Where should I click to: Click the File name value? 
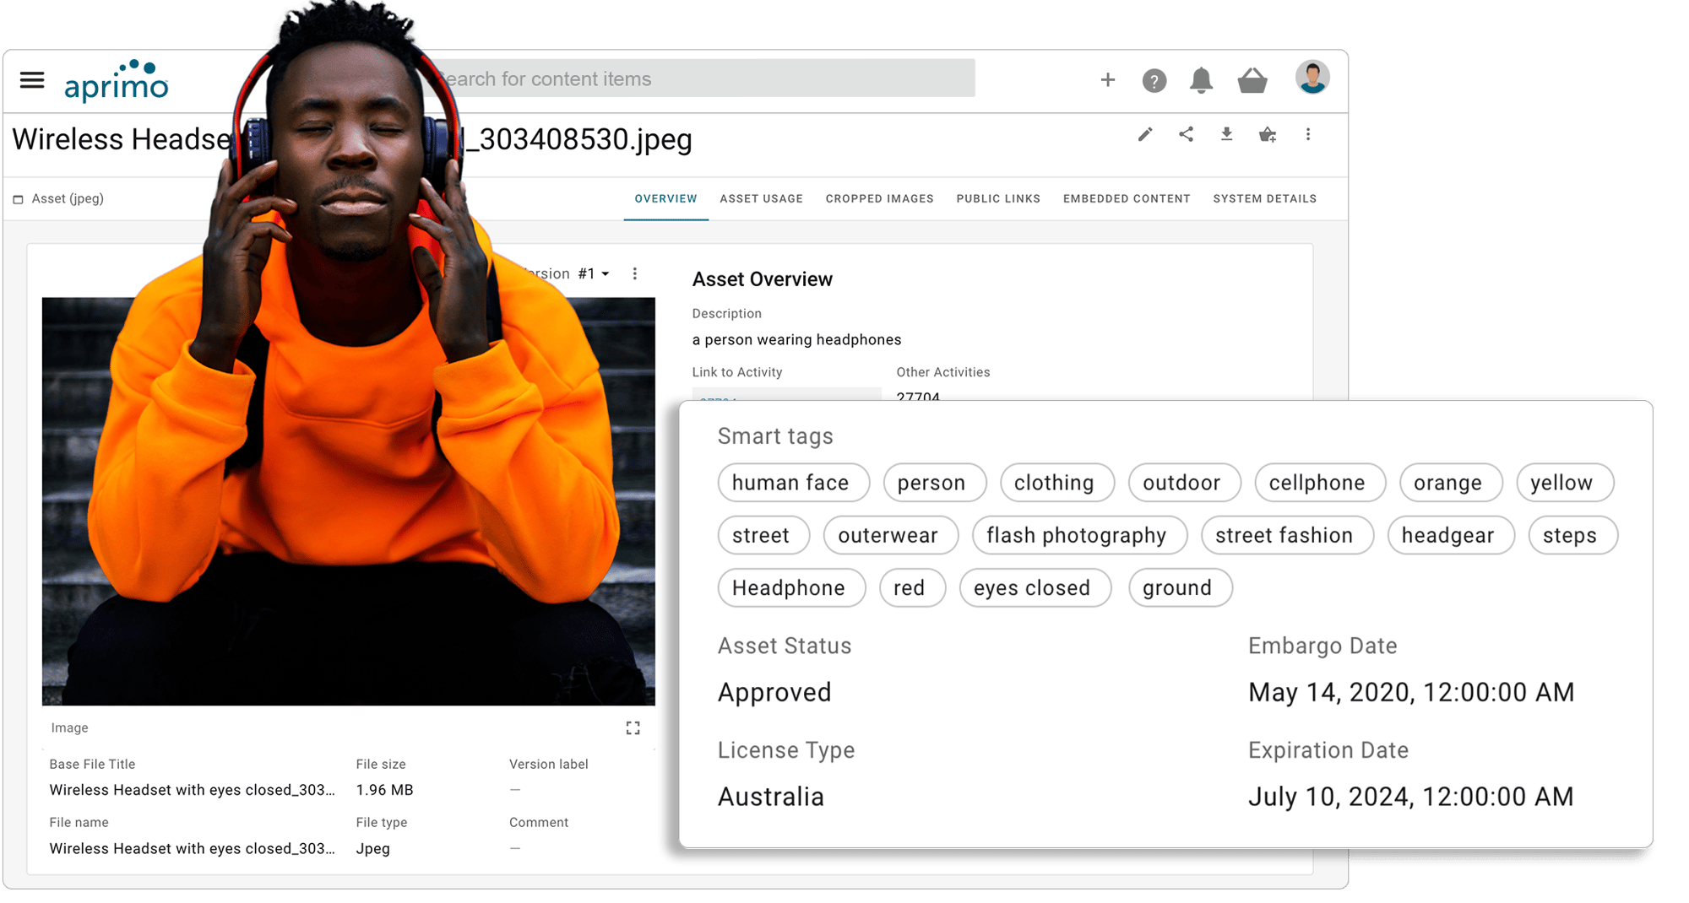pos(192,849)
